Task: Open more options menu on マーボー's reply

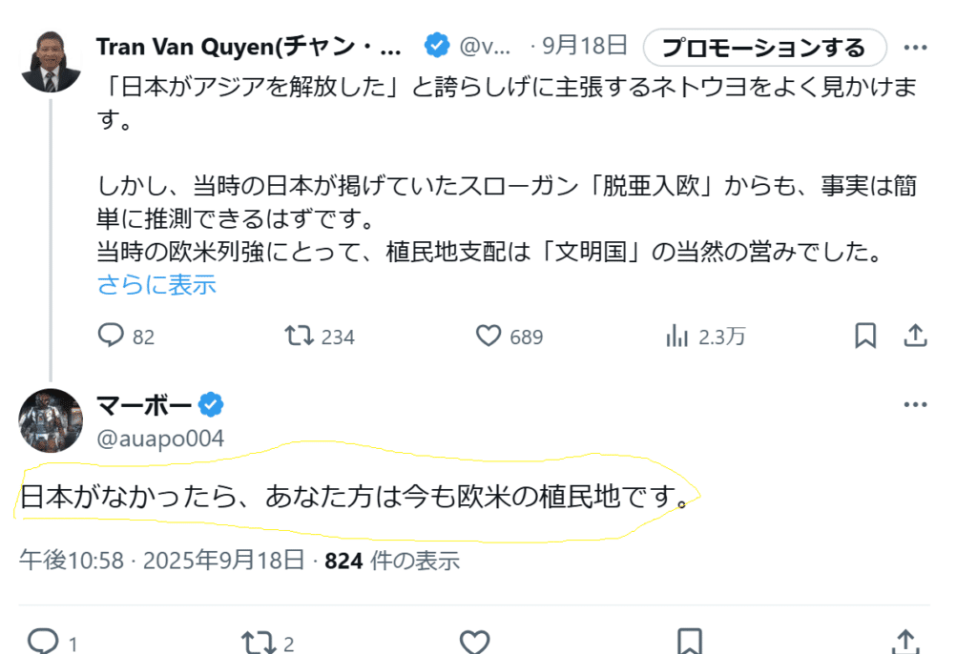Action: [x=915, y=405]
